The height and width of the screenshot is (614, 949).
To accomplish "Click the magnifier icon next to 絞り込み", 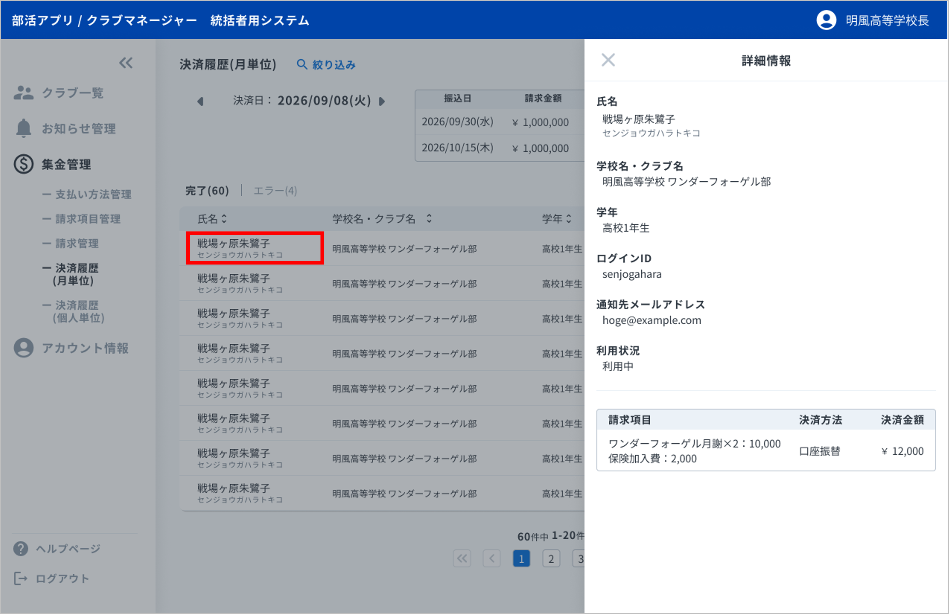I will tap(302, 64).
